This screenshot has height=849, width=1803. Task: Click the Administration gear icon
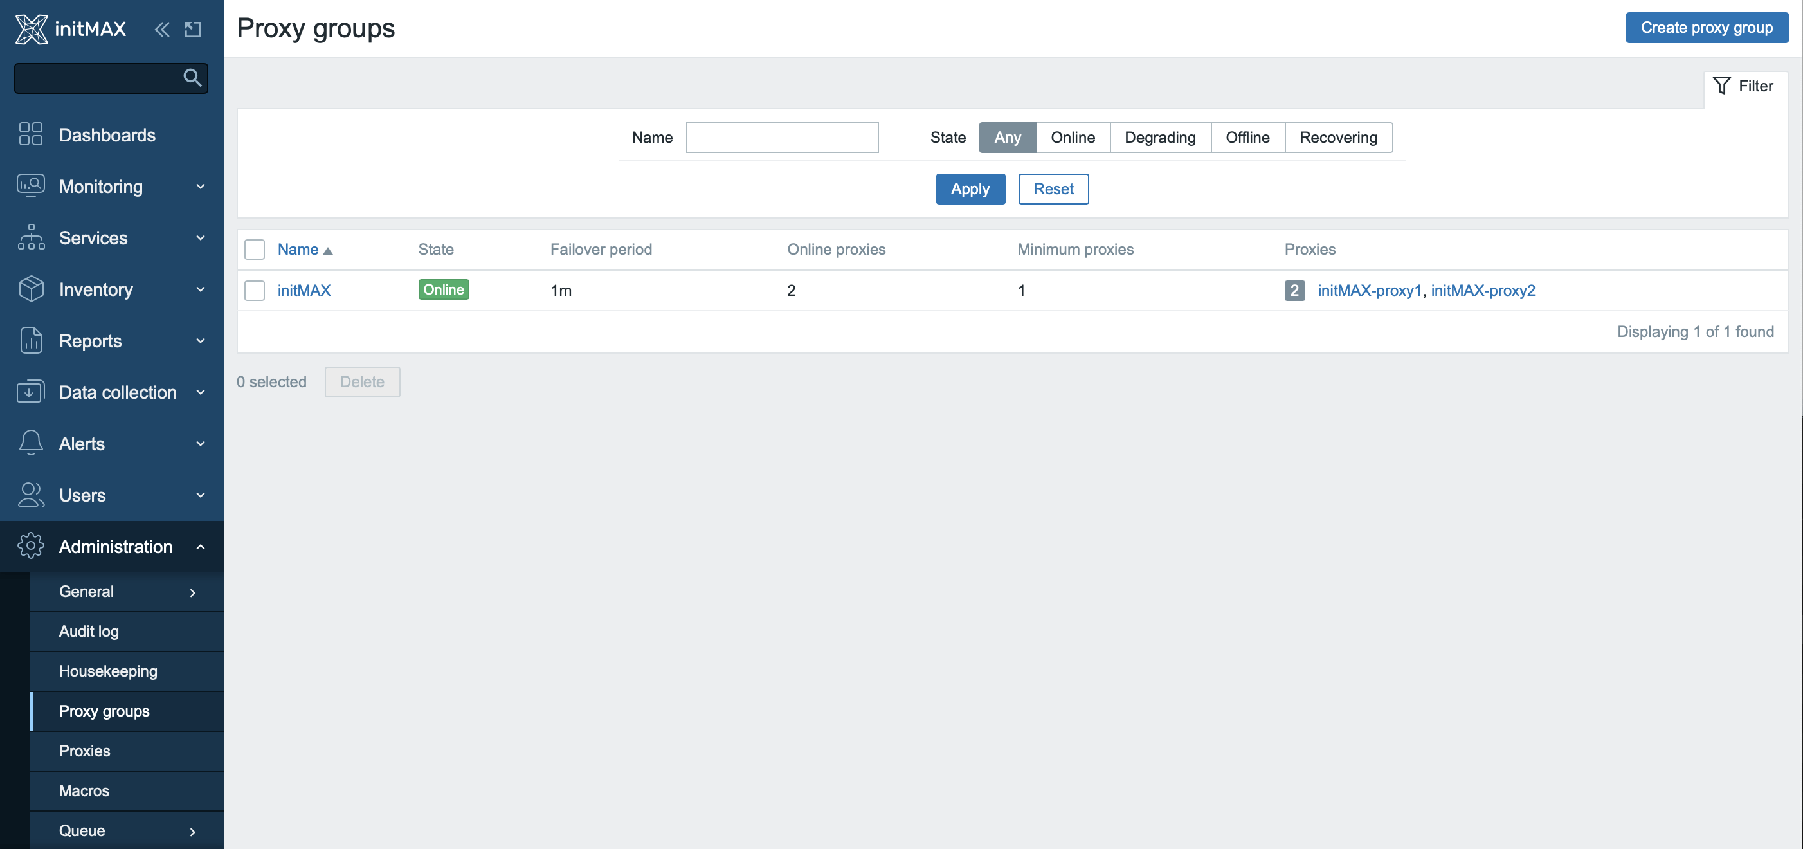click(31, 546)
